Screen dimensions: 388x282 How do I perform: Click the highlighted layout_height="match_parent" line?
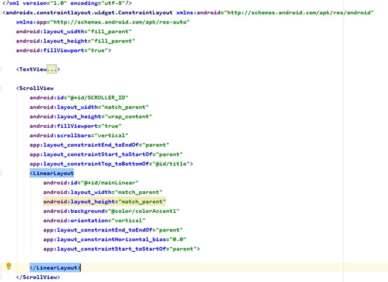tap(104, 202)
